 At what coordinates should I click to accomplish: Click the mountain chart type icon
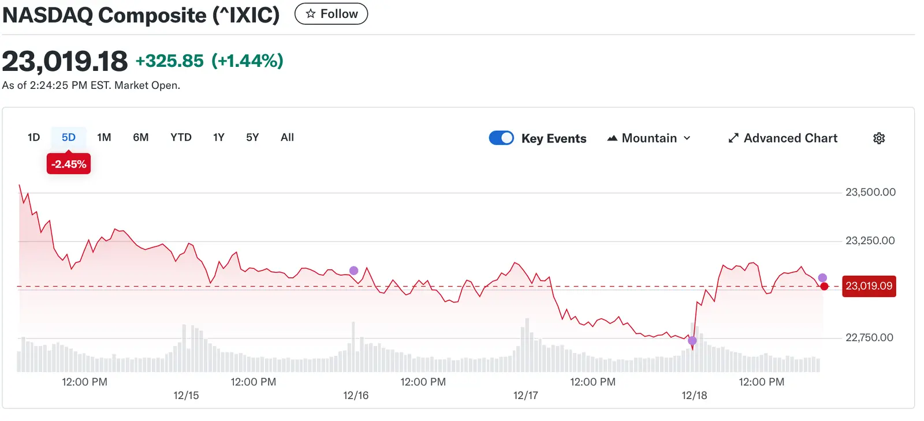click(x=612, y=138)
